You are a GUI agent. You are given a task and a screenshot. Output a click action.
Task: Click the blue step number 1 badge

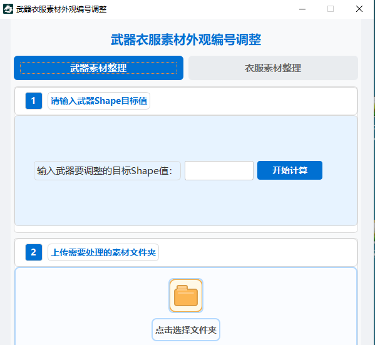(x=34, y=101)
